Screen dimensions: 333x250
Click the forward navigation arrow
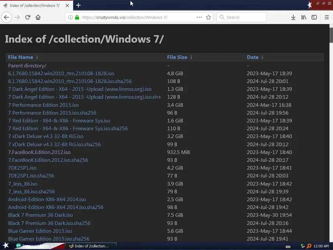[x=18, y=17]
